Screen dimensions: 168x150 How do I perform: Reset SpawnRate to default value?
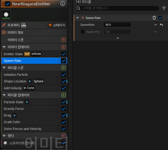161,25
